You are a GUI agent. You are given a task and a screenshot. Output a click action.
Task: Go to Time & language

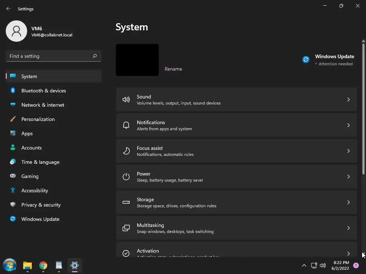54,162
